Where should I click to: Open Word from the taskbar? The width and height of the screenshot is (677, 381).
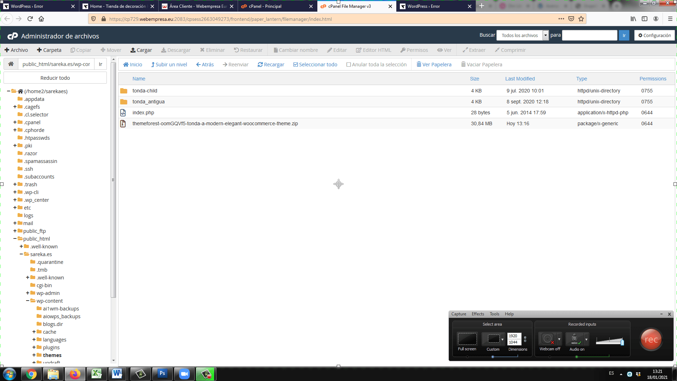click(117, 374)
